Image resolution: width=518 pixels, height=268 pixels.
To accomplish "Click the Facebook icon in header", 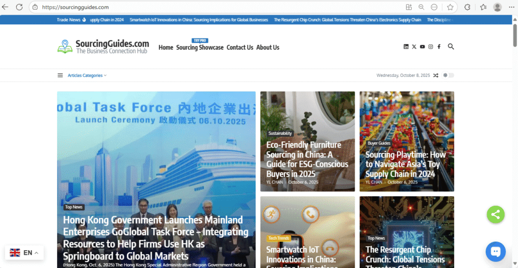I will pyautogui.click(x=439, y=47).
